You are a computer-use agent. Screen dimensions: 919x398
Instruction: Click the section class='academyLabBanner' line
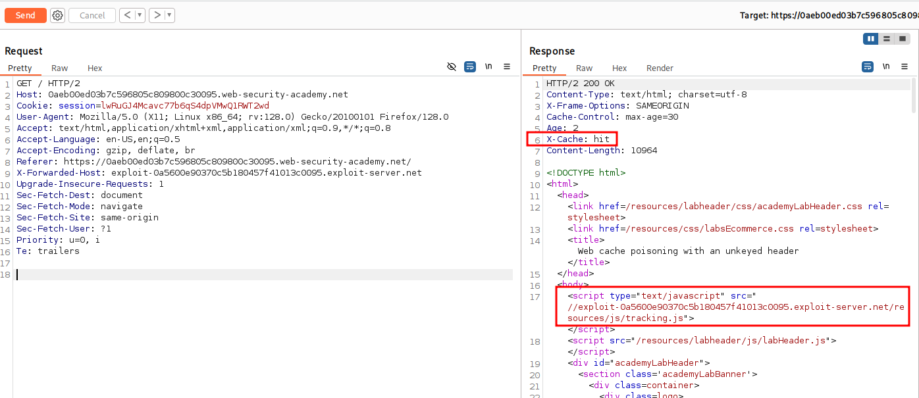point(668,374)
